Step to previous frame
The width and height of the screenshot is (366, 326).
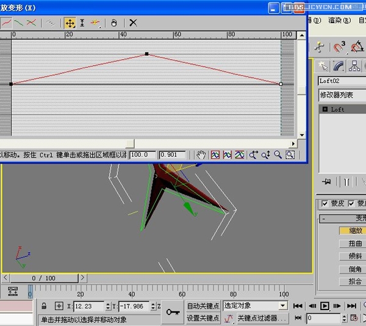(x=312, y=306)
